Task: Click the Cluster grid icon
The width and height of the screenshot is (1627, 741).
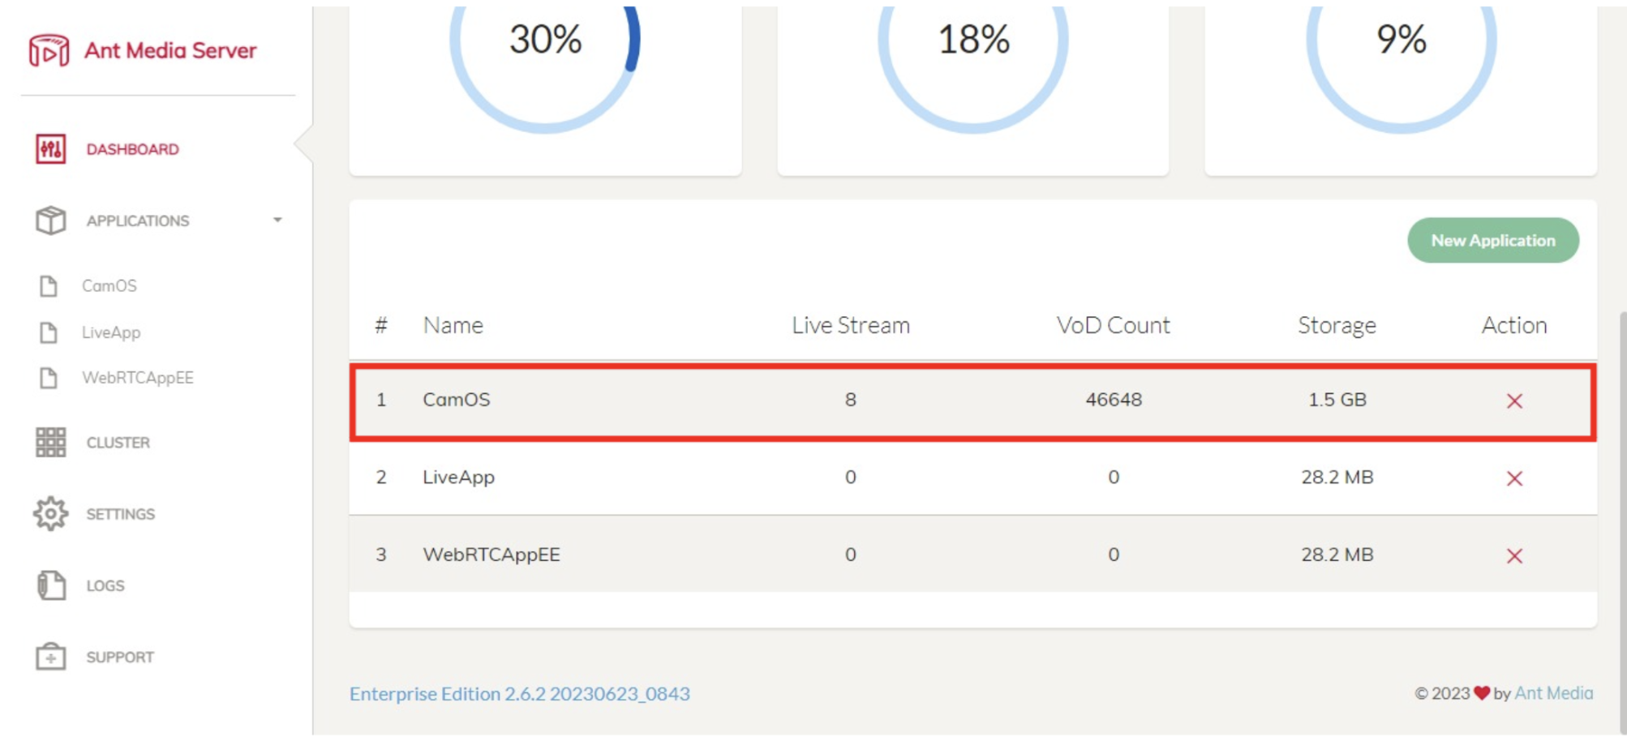Action: pyautogui.click(x=50, y=443)
